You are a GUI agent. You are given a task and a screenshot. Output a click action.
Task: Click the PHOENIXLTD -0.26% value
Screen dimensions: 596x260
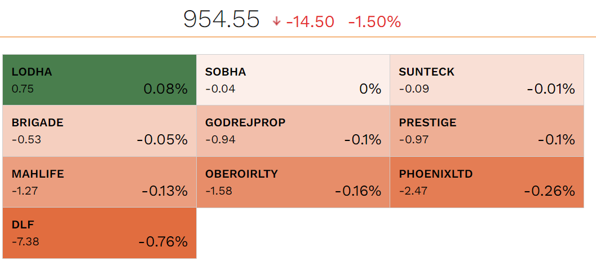(549, 191)
